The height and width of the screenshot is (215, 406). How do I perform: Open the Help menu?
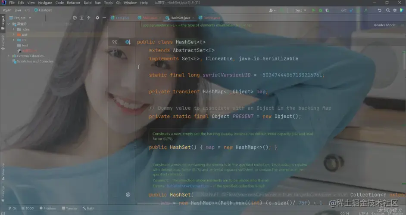[x=144, y=3]
